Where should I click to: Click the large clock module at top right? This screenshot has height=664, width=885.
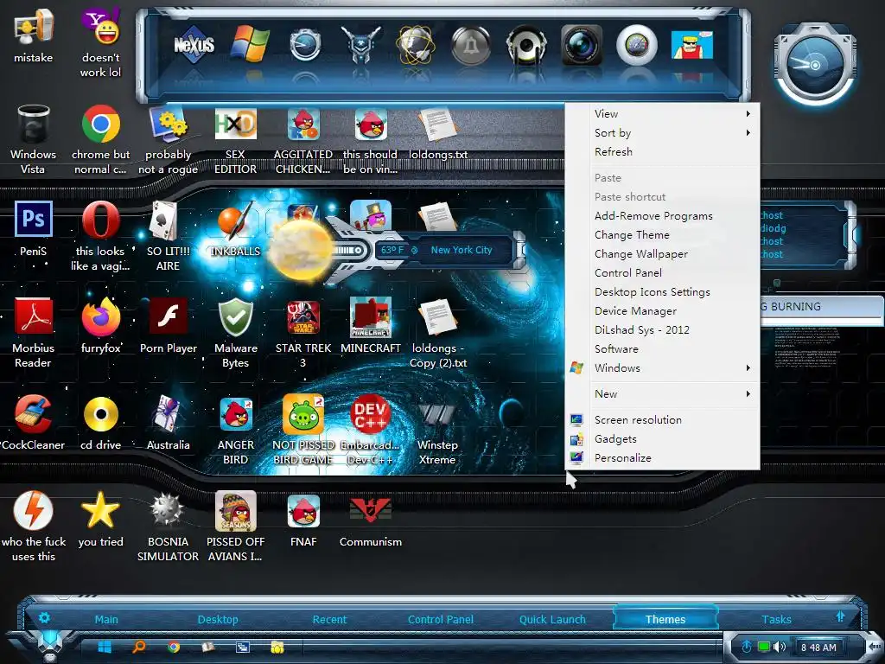pyautogui.click(x=814, y=66)
